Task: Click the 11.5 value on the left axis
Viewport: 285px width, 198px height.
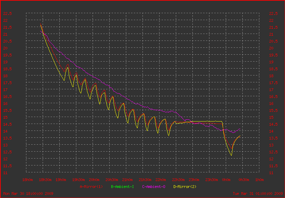Action: pyautogui.click(x=7, y=166)
